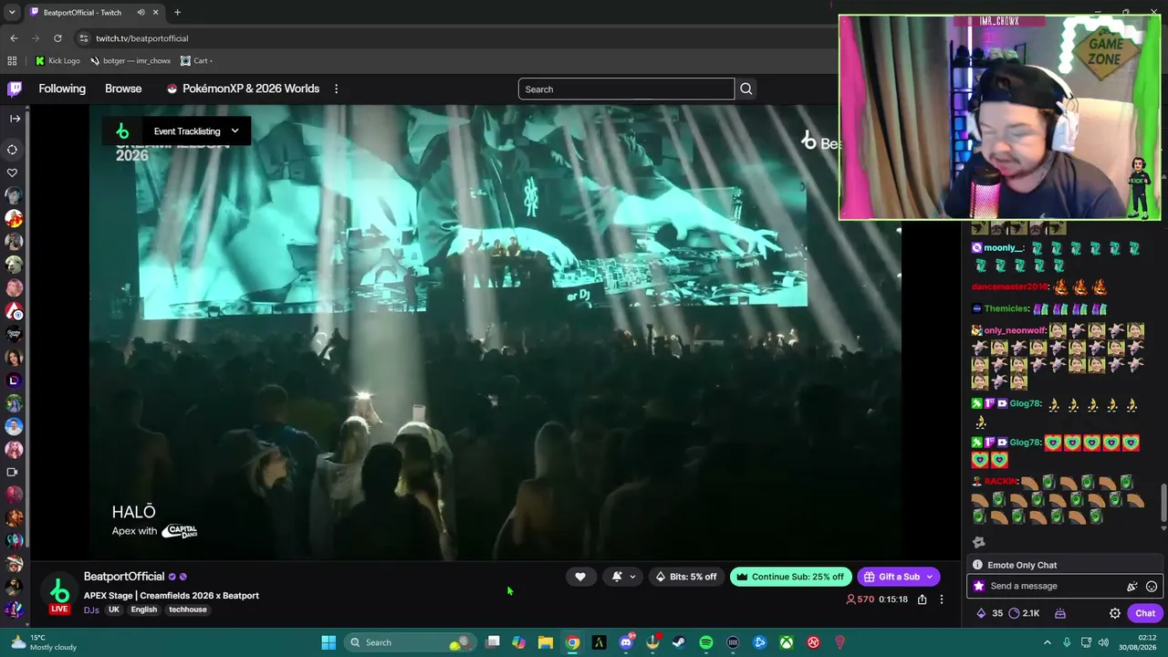Expand the Event Tracklisting dropdown

235,131
